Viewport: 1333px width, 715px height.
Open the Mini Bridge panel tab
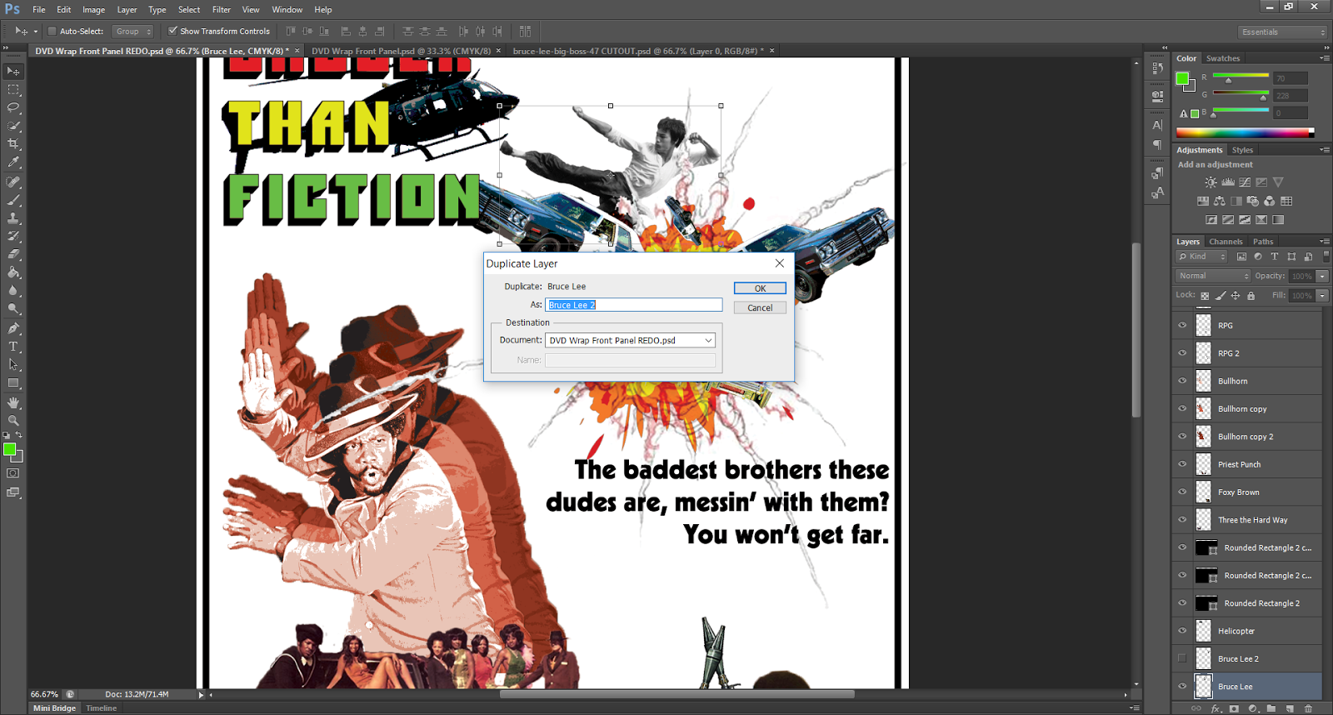(x=55, y=708)
